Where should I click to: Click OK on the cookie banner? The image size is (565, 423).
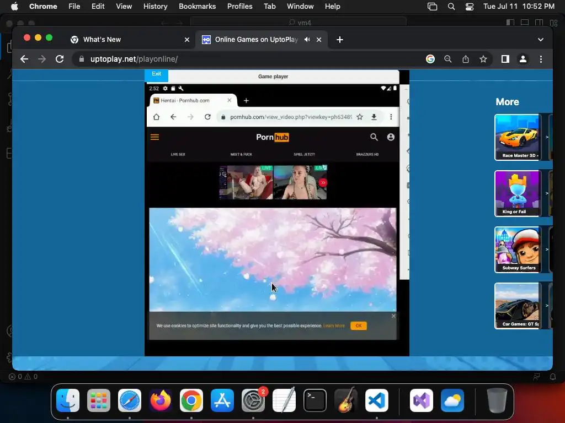pyautogui.click(x=359, y=326)
